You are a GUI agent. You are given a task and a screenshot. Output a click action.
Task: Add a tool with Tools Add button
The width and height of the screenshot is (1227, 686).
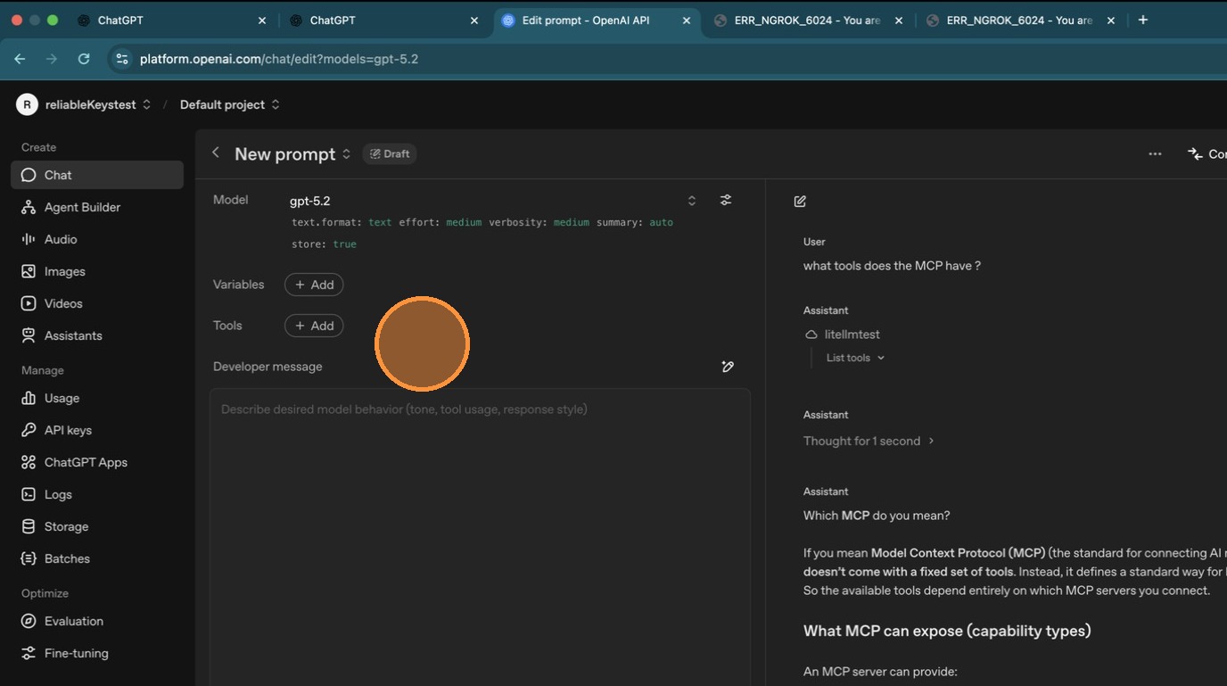(314, 326)
